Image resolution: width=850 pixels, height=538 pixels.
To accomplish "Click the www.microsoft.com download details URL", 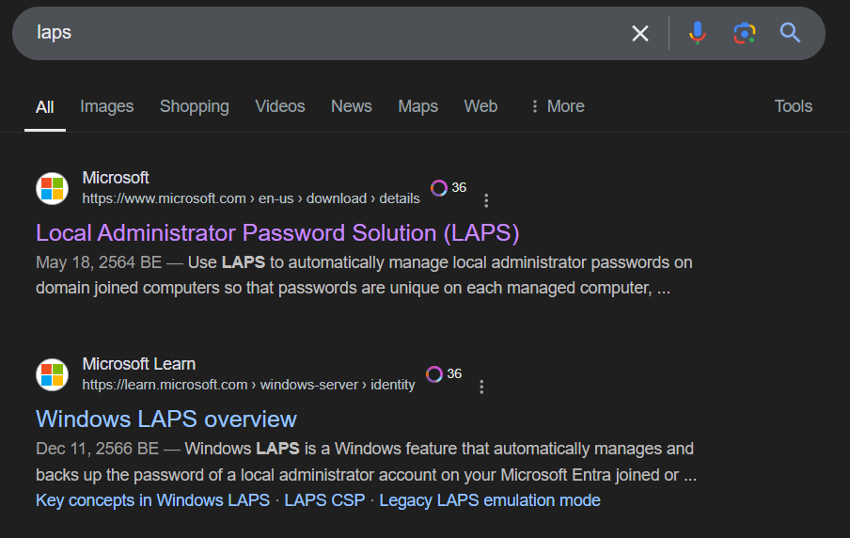I will [x=251, y=198].
